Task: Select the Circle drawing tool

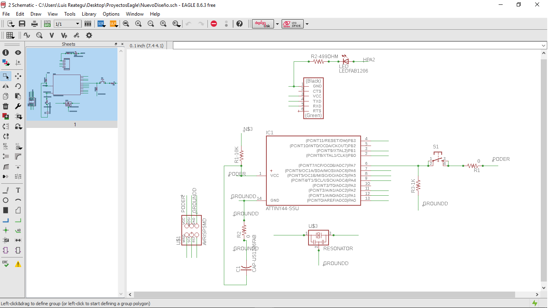Action: 6,200
